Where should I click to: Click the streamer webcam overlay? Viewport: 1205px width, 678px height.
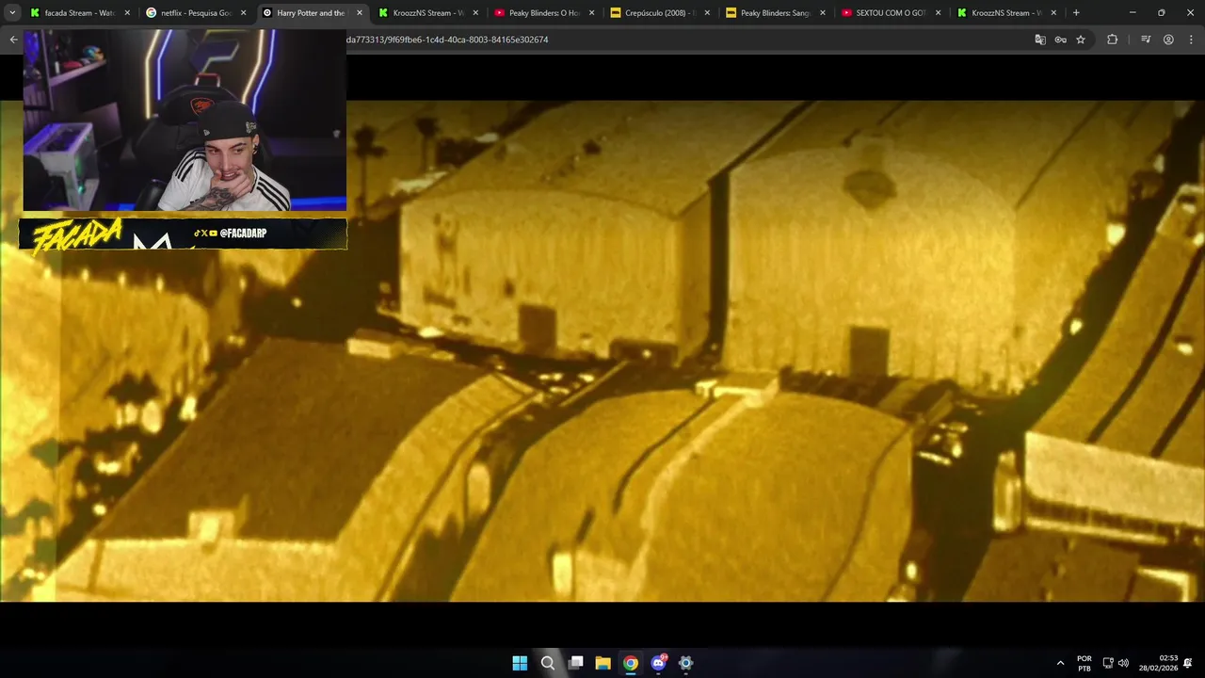pyautogui.click(x=185, y=120)
